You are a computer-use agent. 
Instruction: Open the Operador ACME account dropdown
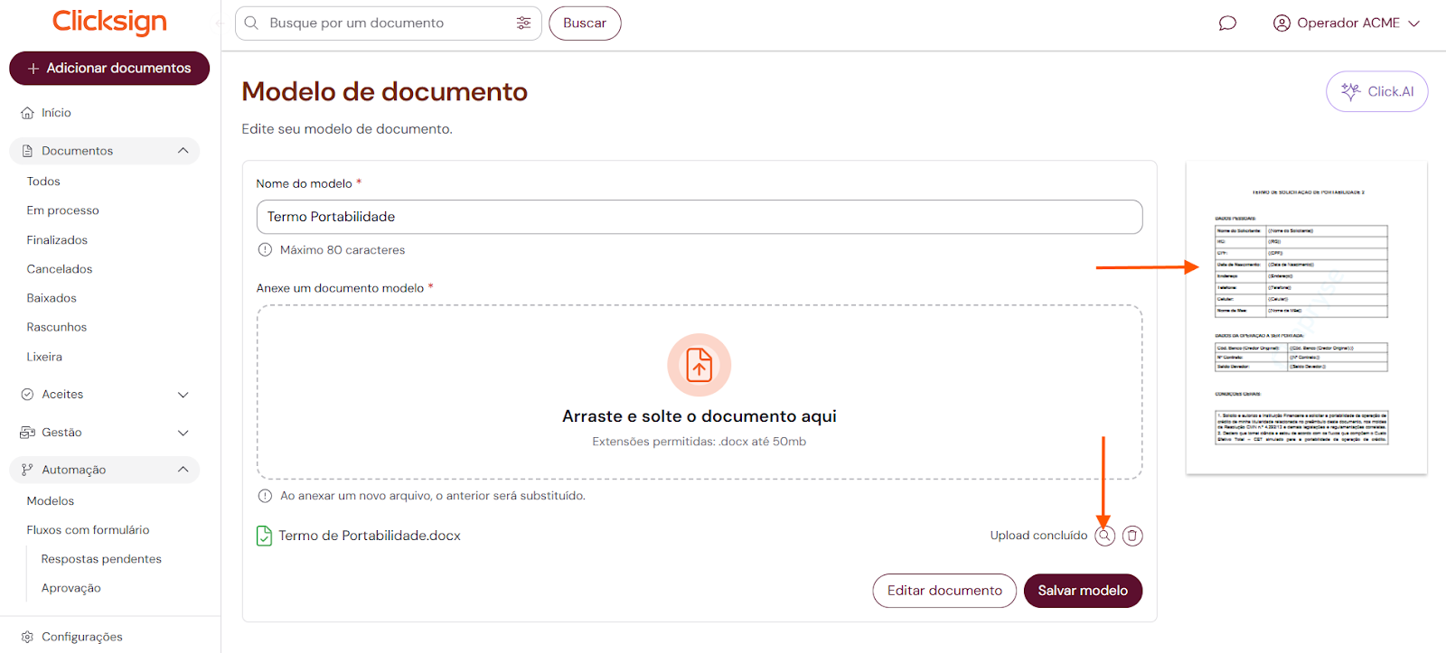[1346, 23]
